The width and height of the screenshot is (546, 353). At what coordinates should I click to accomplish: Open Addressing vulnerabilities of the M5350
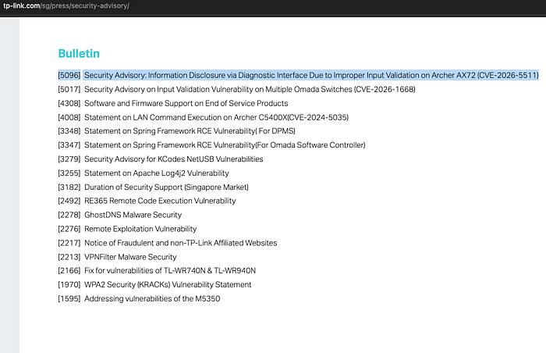[x=152, y=298]
